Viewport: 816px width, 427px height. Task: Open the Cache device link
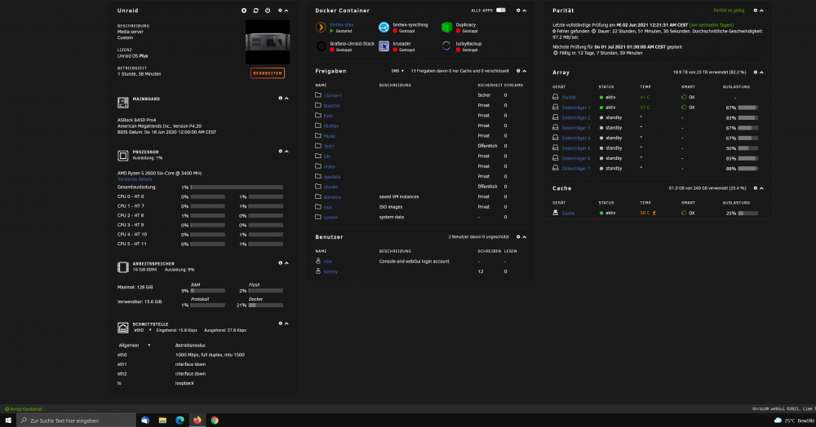(x=568, y=213)
